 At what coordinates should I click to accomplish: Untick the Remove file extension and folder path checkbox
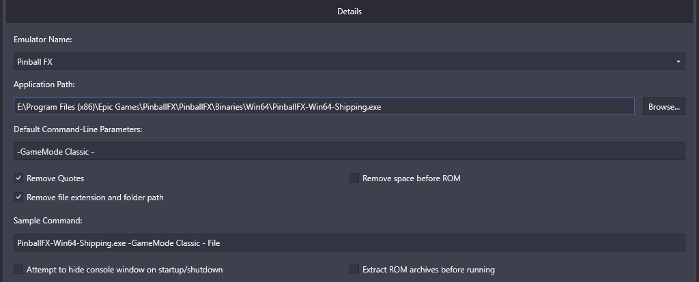point(18,197)
